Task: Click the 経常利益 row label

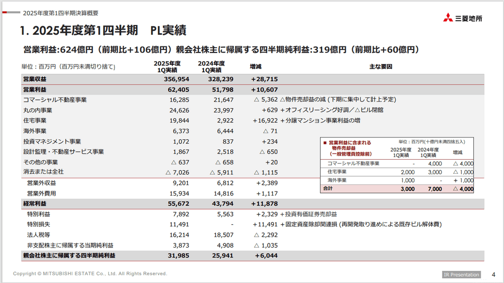Action: (35, 203)
